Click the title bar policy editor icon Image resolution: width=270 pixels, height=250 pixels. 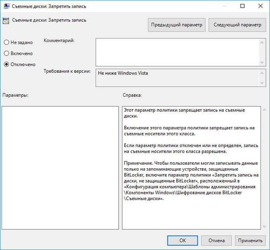[6, 6]
